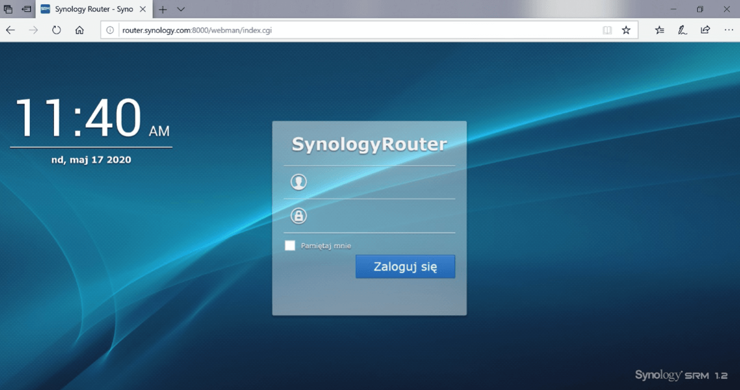Click the username input field
This screenshot has height=390, width=740.
coord(379,182)
